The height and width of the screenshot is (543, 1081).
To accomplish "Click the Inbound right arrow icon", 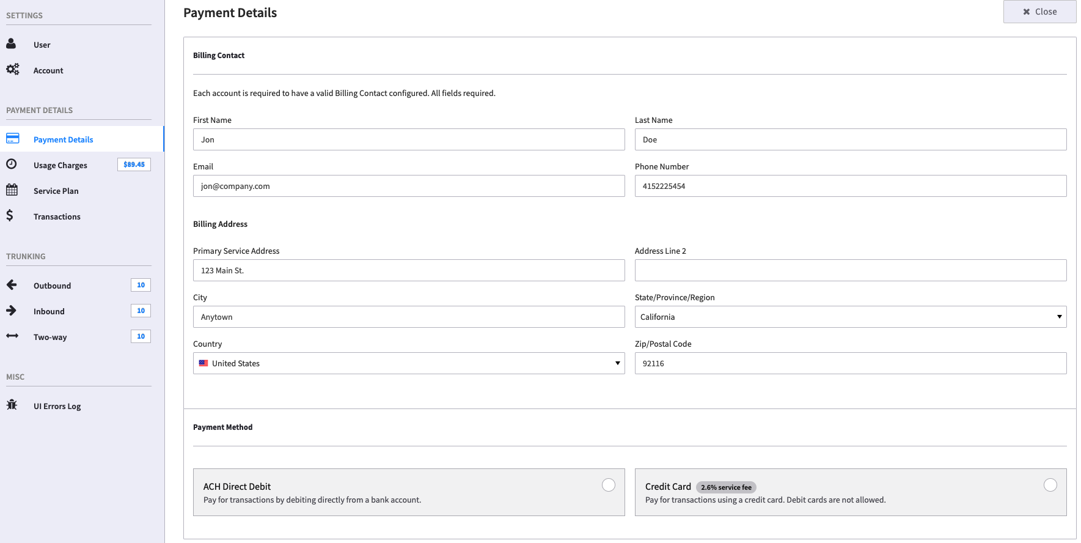I will [x=12, y=310].
